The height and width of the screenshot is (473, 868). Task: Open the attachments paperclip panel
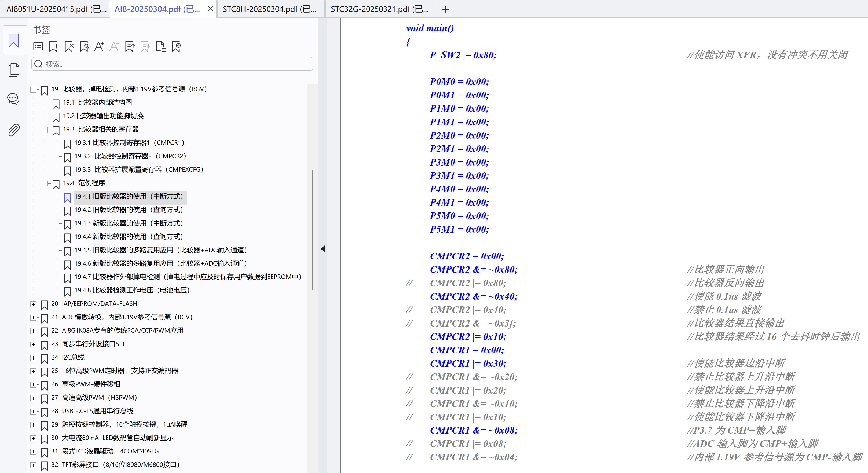click(x=14, y=130)
